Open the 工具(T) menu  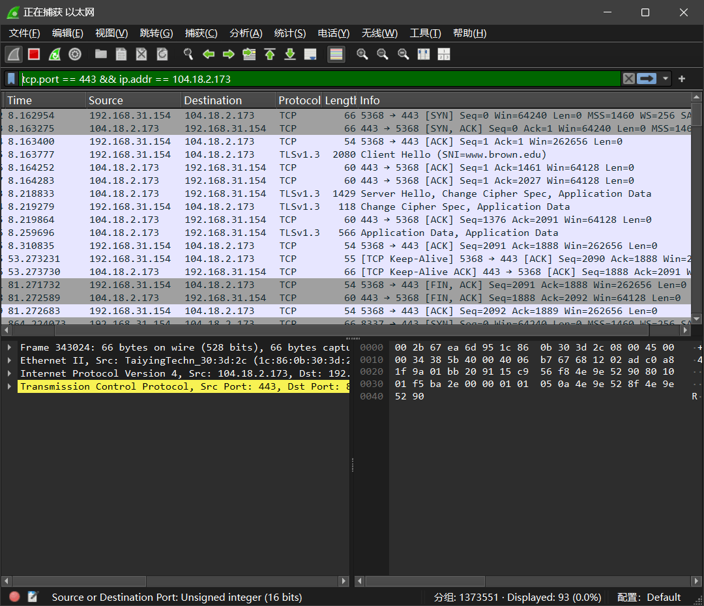click(425, 33)
